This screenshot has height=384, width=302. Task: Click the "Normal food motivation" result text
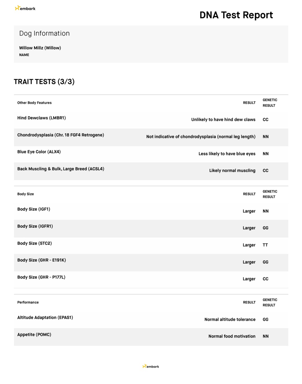[x=232, y=336]
